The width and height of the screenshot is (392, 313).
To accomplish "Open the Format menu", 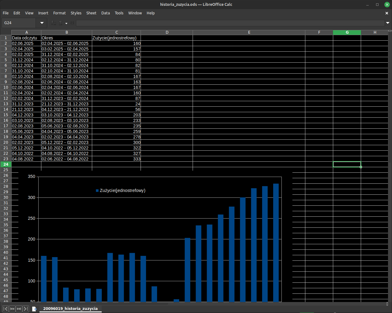I will click(x=59, y=13).
